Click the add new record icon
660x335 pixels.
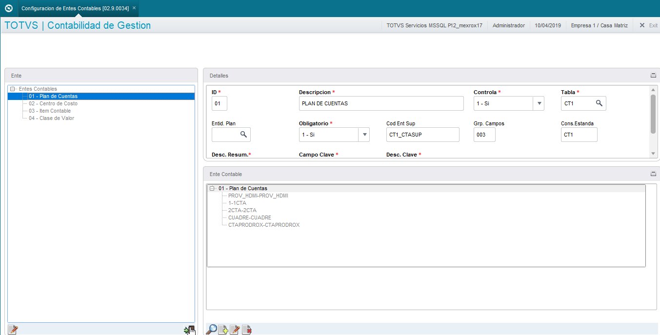[x=223, y=330]
